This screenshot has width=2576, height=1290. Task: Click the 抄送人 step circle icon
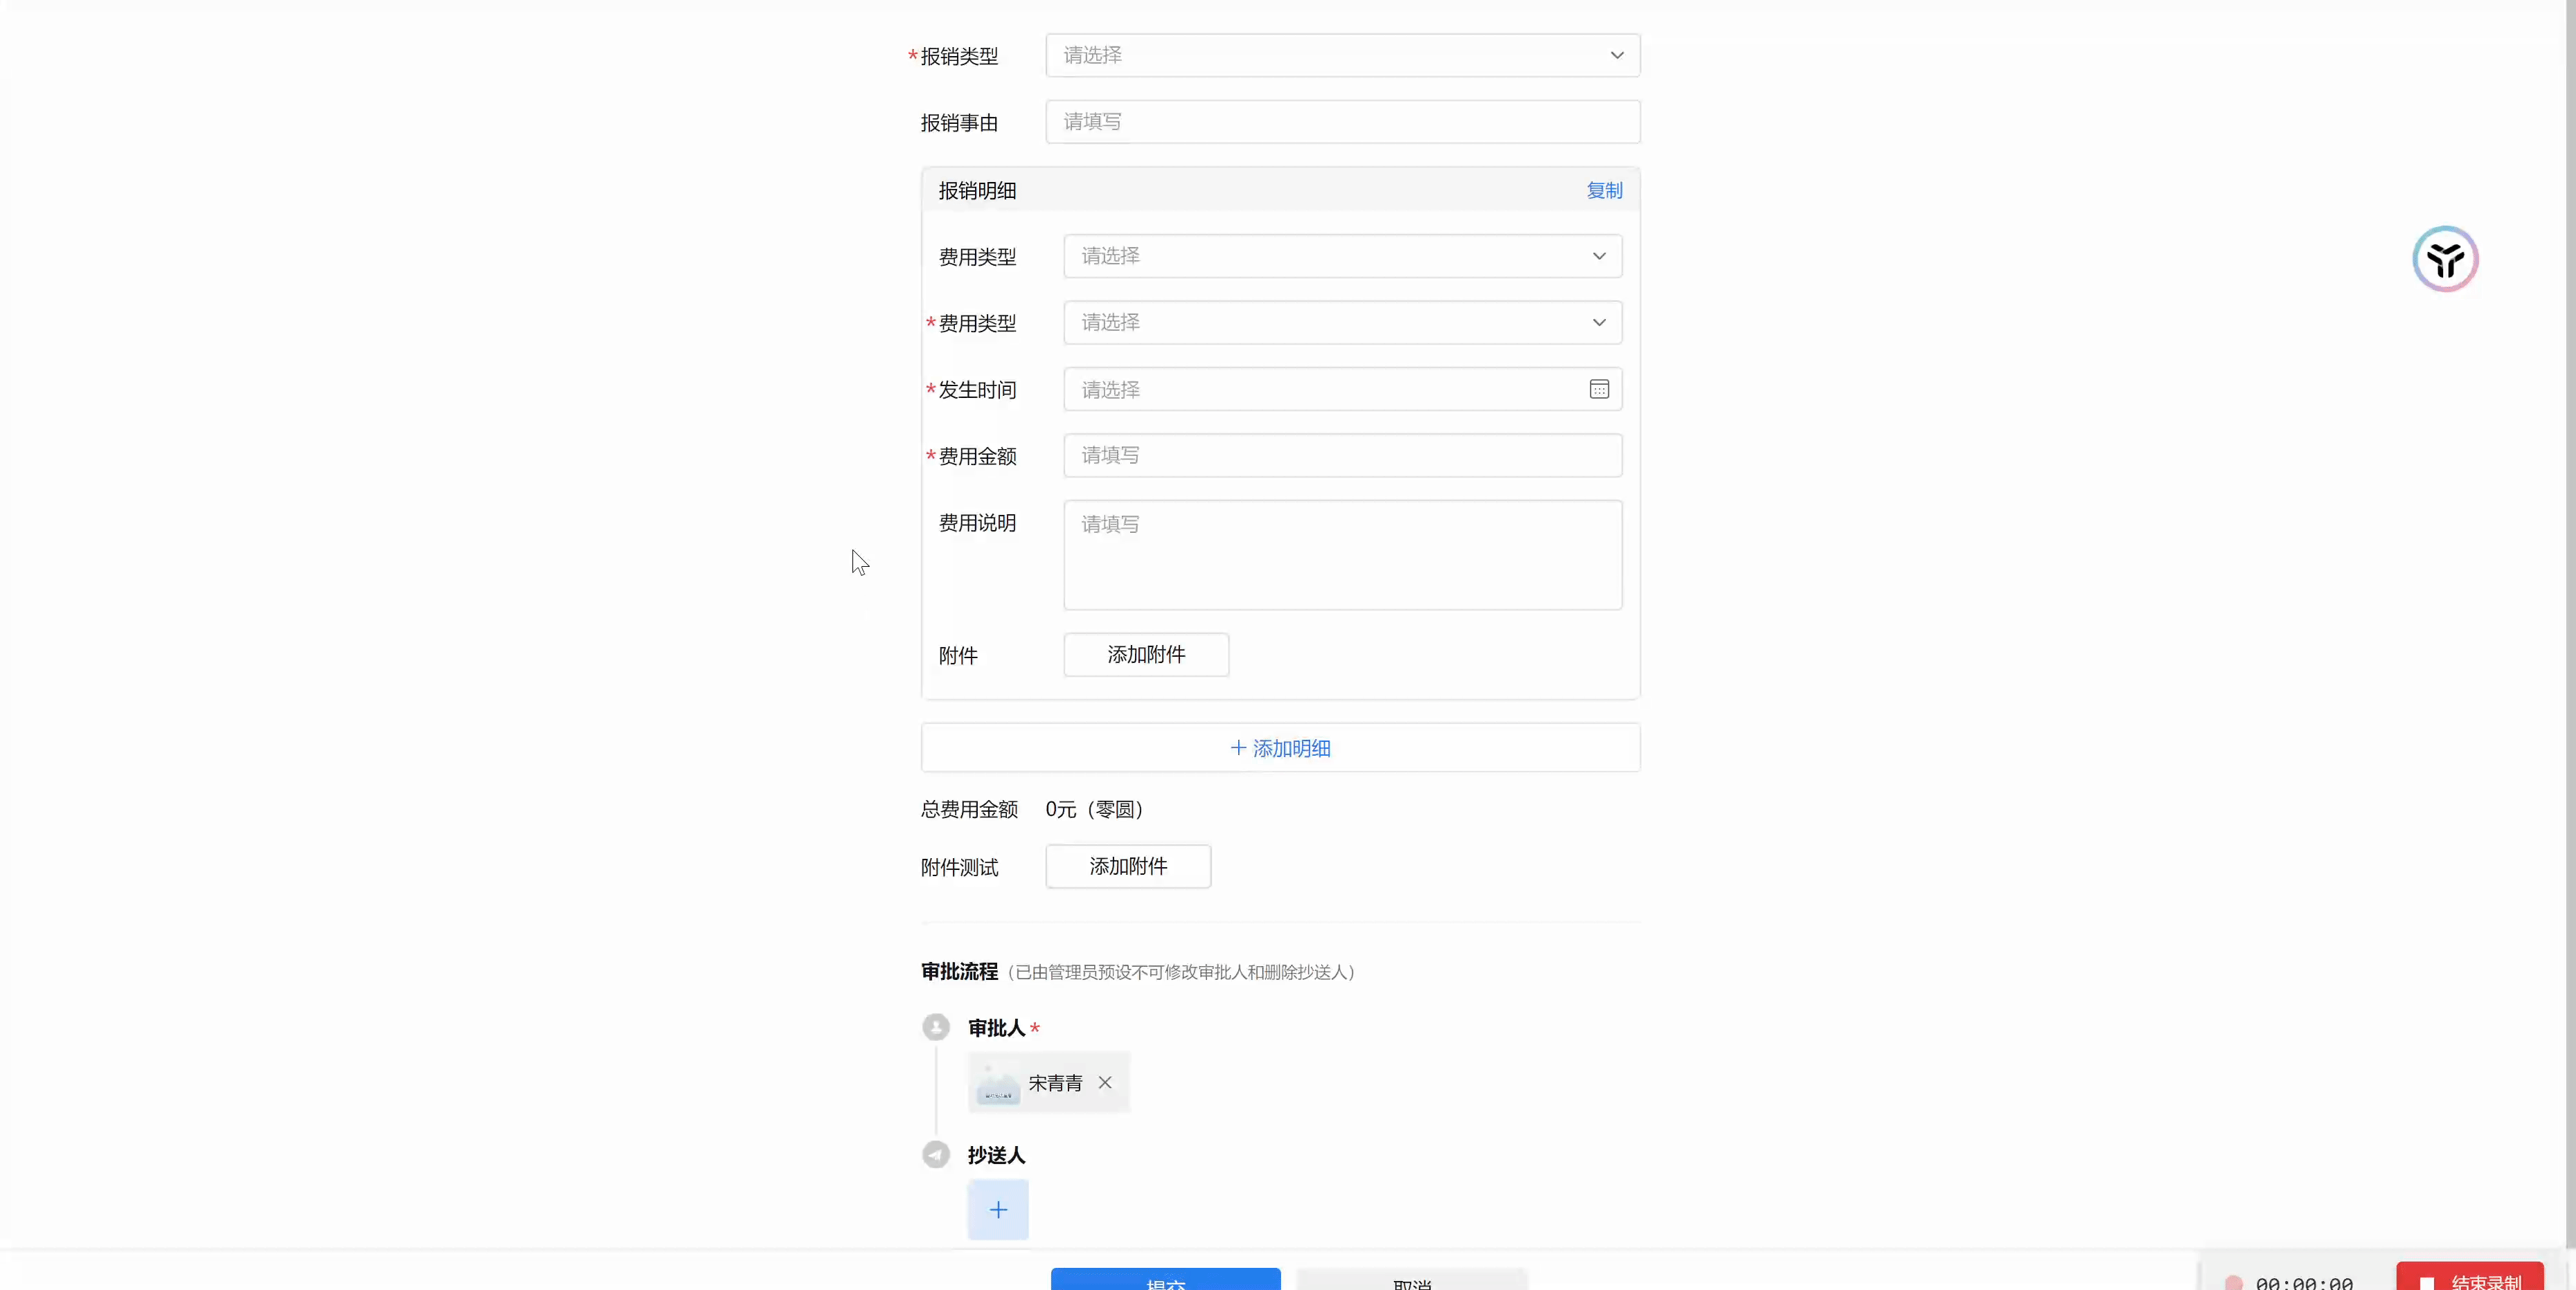point(935,1154)
